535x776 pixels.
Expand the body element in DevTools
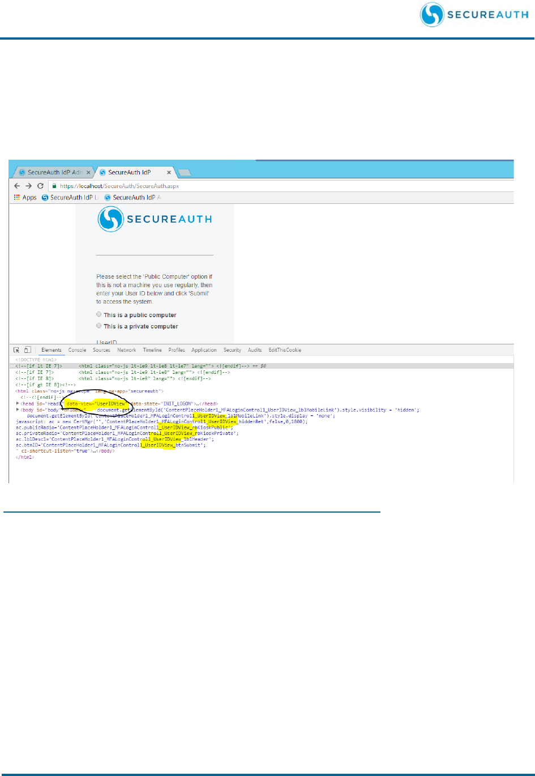click(x=18, y=410)
